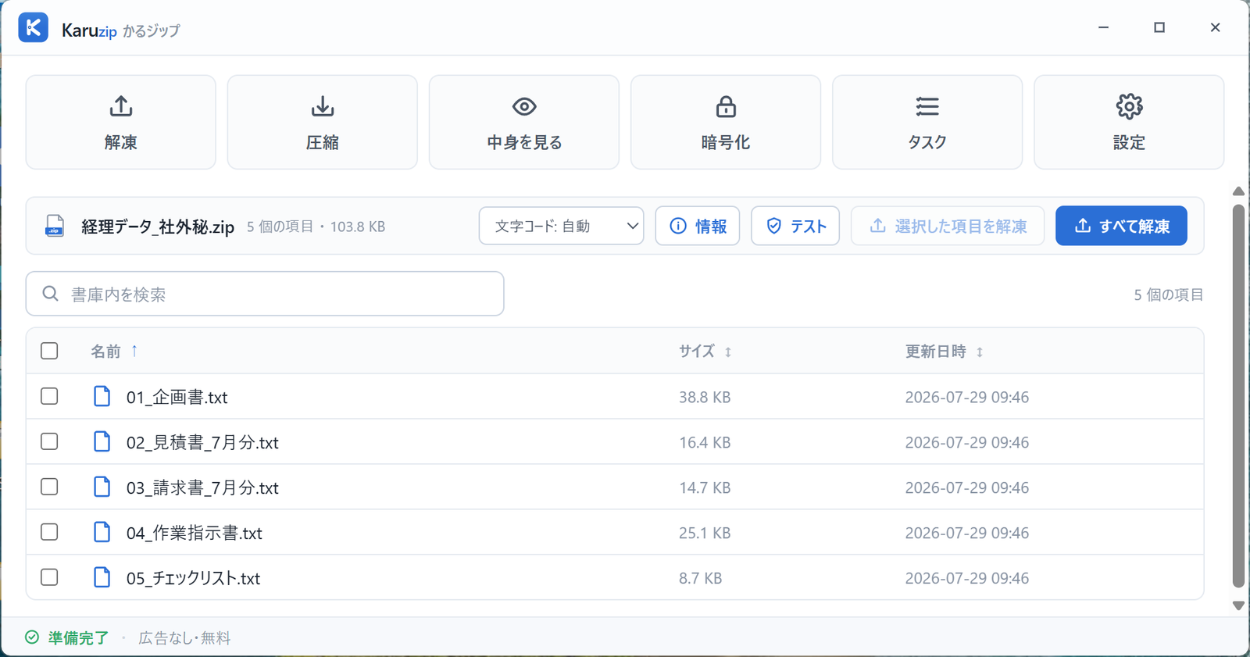Sort by 名前 ascending arrow

pyautogui.click(x=134, y=351)
